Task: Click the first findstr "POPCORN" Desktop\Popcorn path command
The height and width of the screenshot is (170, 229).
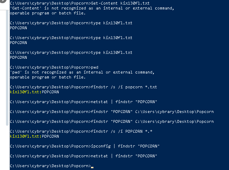Action: click(152, 112)
